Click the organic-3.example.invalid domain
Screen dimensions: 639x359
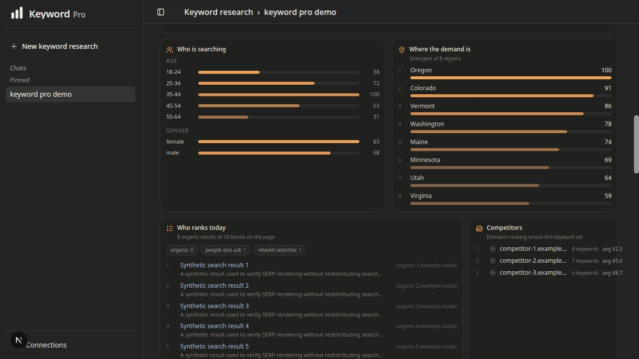pos(426,306)
